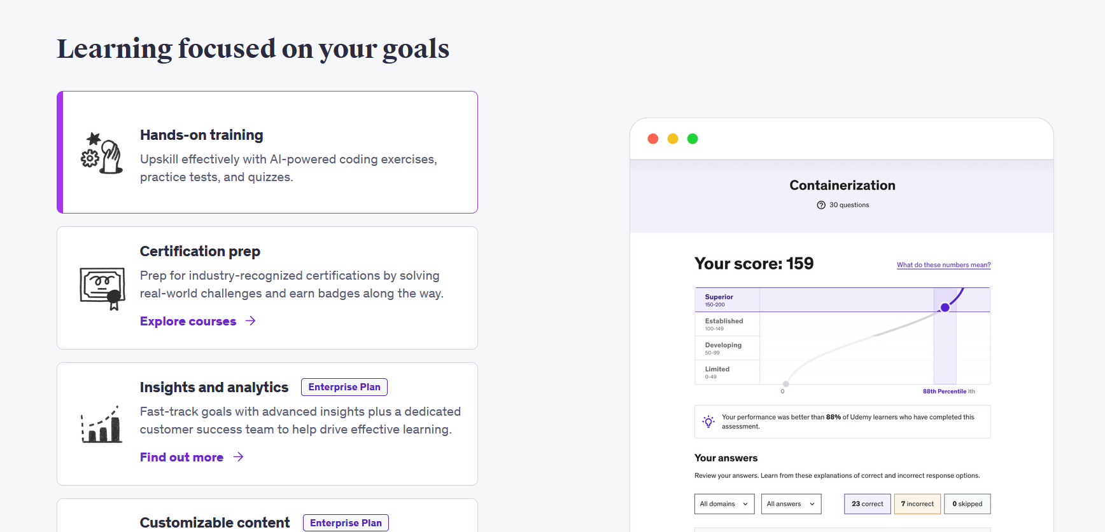Click the arrow next to Find out more
1105x532 pixels.
pos(238,457)
